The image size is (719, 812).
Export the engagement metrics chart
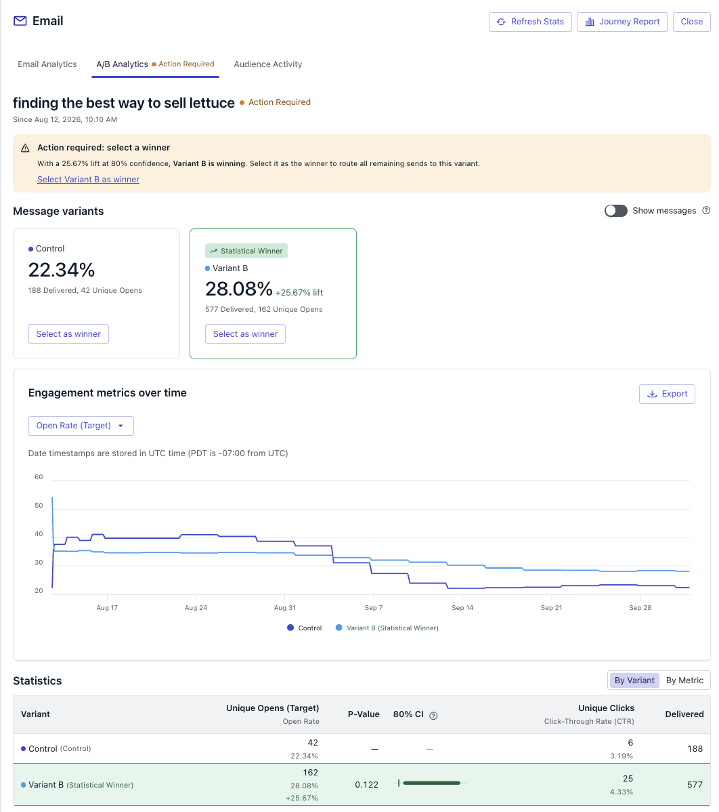667,394
